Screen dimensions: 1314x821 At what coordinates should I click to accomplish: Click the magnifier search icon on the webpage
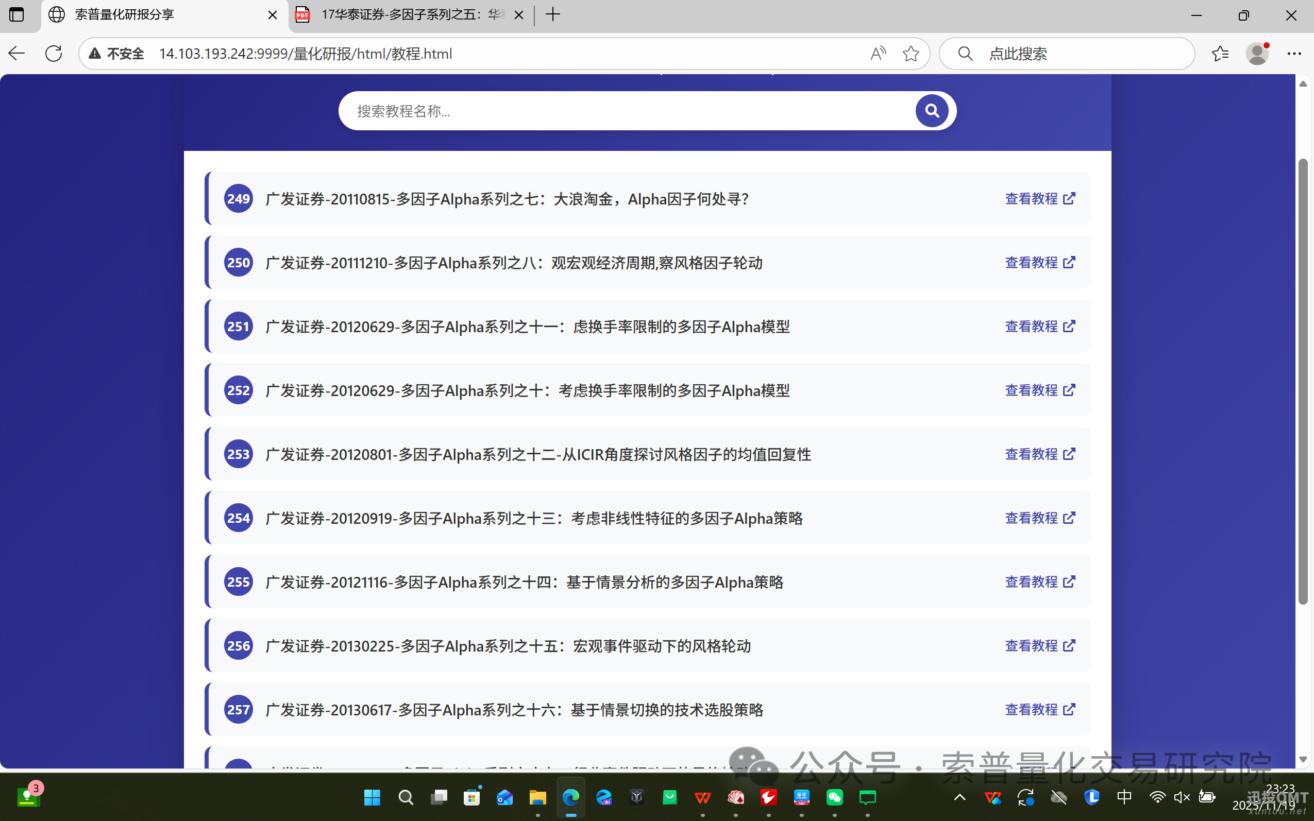[x=931, y=110]
